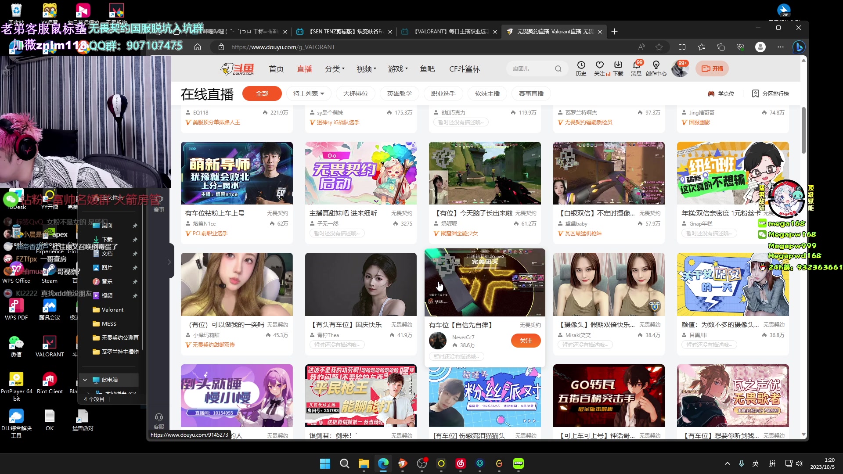The height and width of the screenshot is (474, 843).
Task: Open File Explorer from taskbar
Action: pos(364,463)
